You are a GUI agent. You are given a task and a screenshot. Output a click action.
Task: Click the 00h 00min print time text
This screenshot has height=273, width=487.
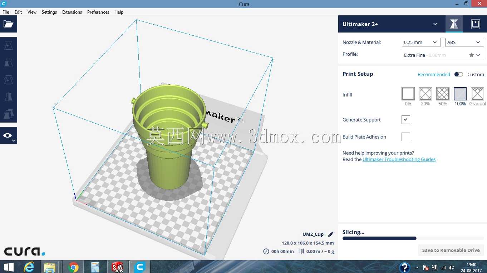(x=282, y=251)
